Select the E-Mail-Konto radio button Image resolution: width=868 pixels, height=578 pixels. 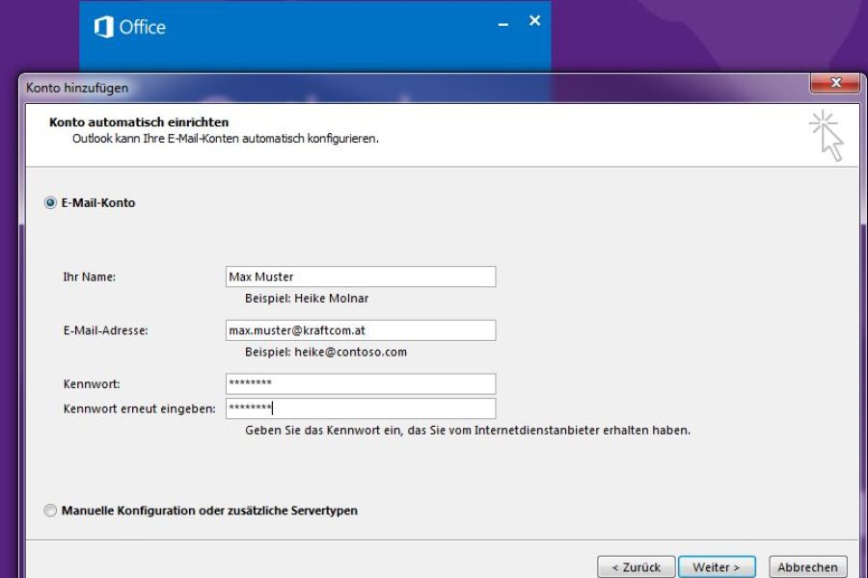(50, 203)
